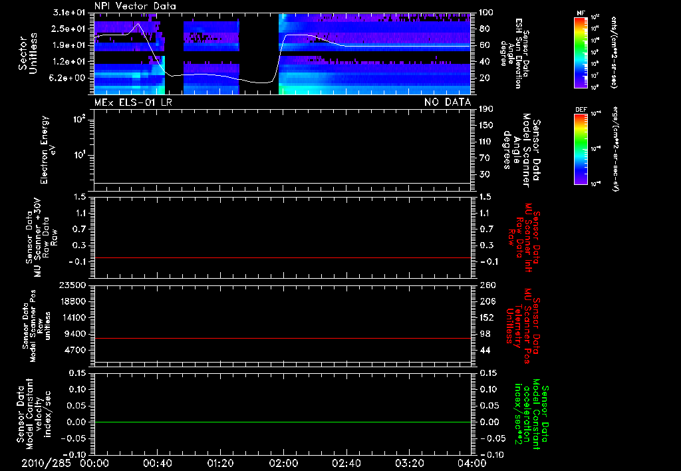This screenshot has width=681, height=471.
Task: Click the '02:40' time tick label
Action: (x=346, y=463)
